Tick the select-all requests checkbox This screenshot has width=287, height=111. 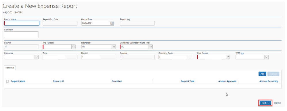pyautogui.click(x=7, y=81)
